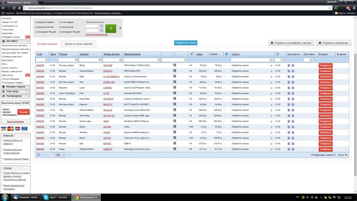Open the Статус filter dropdown

tap(271, 60)
